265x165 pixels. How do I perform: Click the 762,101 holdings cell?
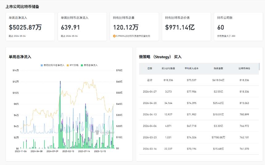click(x=244, y=137)
